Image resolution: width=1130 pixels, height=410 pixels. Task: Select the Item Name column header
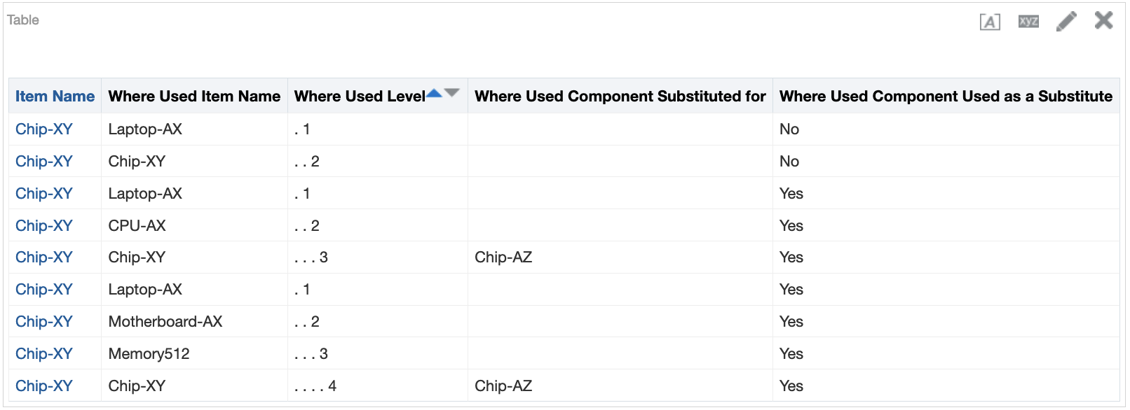(55, 97)
